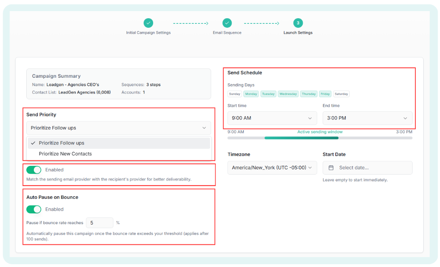Click the 'Send Schedule' heading
This screenshot has width=440, height=267.
point(245,73)
